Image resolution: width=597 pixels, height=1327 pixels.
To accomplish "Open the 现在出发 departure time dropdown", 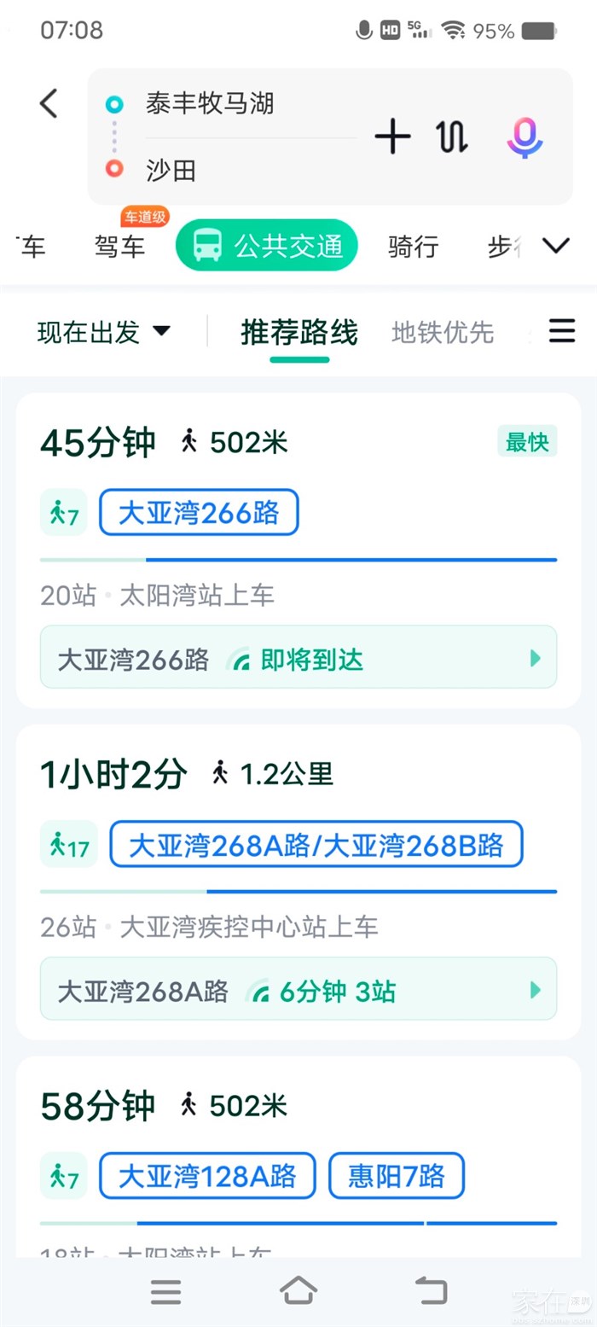I will point(104,332).
